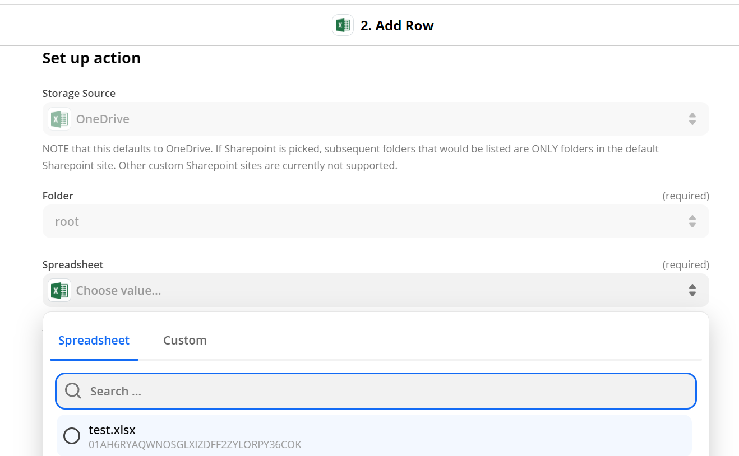Choose the test.xlsx file name
The width and height of the screenshot is (739, 456).
pos(112,430)
